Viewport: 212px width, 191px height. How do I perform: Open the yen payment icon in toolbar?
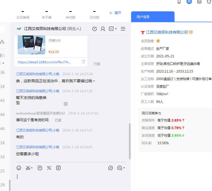coord(58,168)
